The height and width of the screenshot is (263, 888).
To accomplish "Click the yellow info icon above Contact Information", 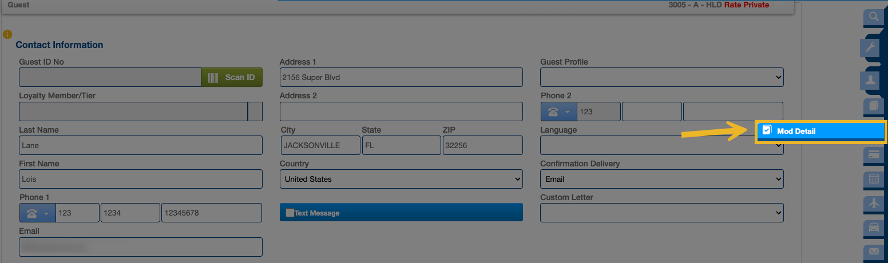I will point(7,34).
